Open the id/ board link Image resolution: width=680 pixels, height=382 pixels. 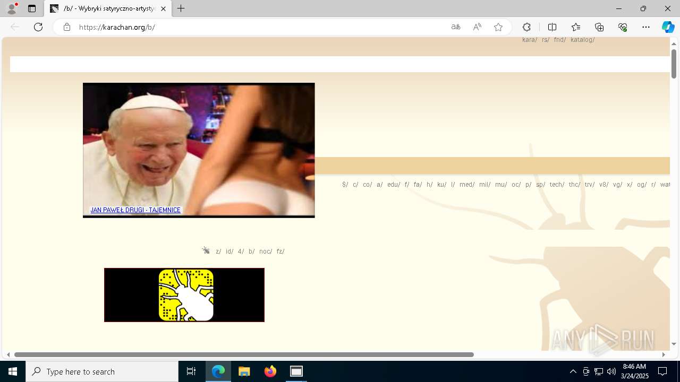tap(229, 251)
